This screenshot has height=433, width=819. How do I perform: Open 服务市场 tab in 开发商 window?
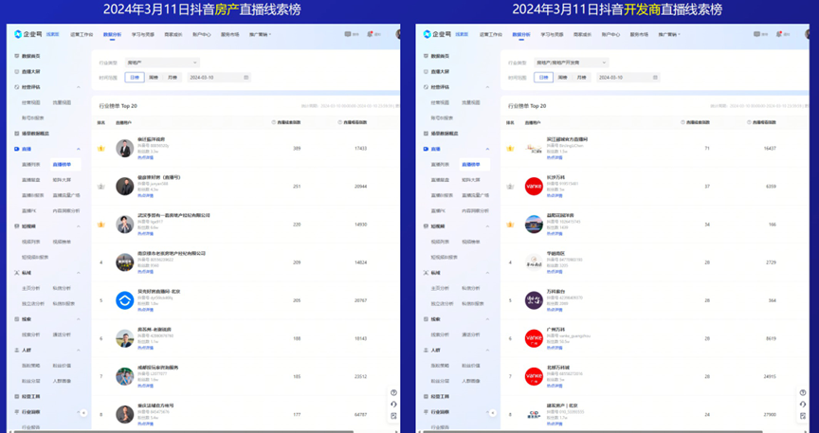pos(639,34)
